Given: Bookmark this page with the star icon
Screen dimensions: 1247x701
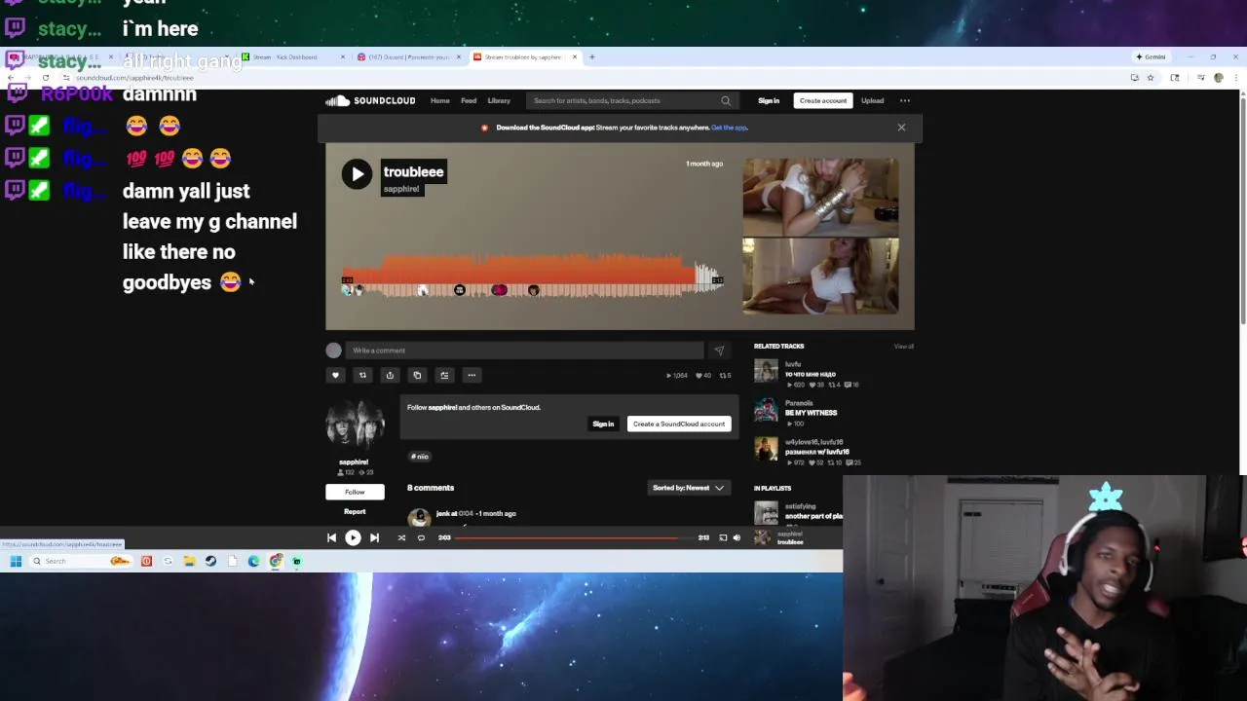Looking at the screenshot, I should (1150, 77).
